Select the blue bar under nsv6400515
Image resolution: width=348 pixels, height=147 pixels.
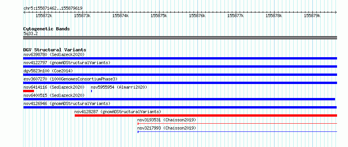[179, 99]
